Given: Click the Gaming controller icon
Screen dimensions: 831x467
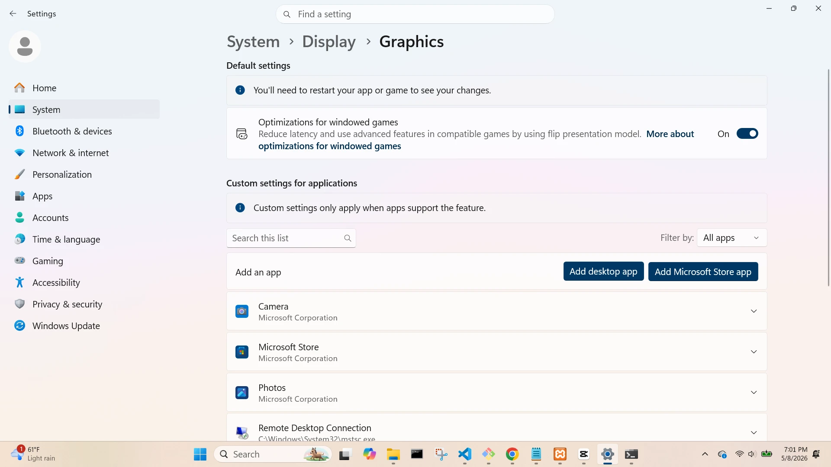Looking at the screenshot, I should (x=19, y=261).
